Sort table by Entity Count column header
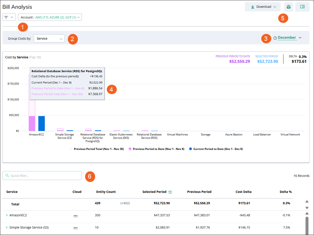The image size is (314, 235). click(106, 192)
